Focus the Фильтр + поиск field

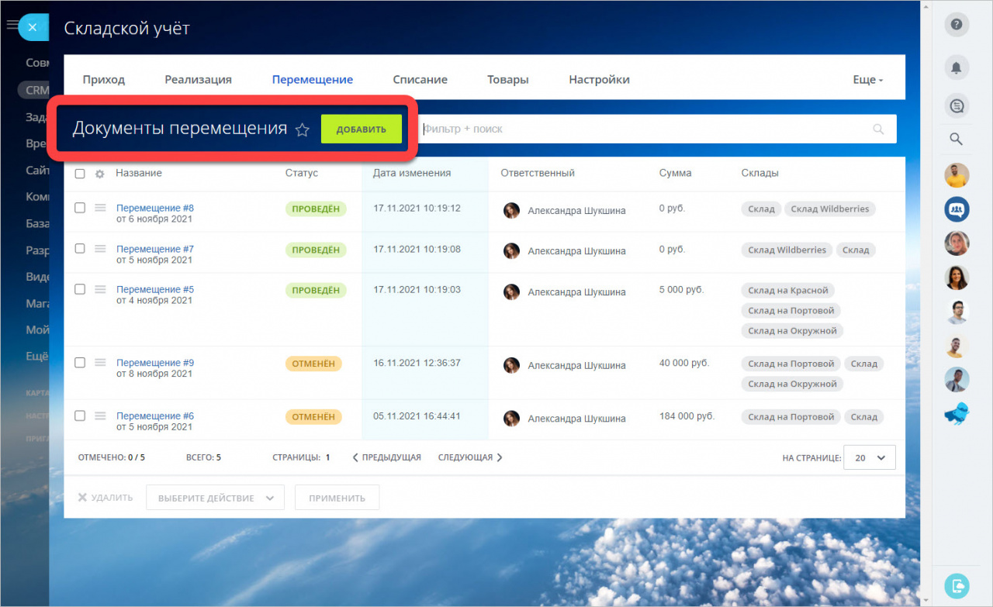click(644, 129)
